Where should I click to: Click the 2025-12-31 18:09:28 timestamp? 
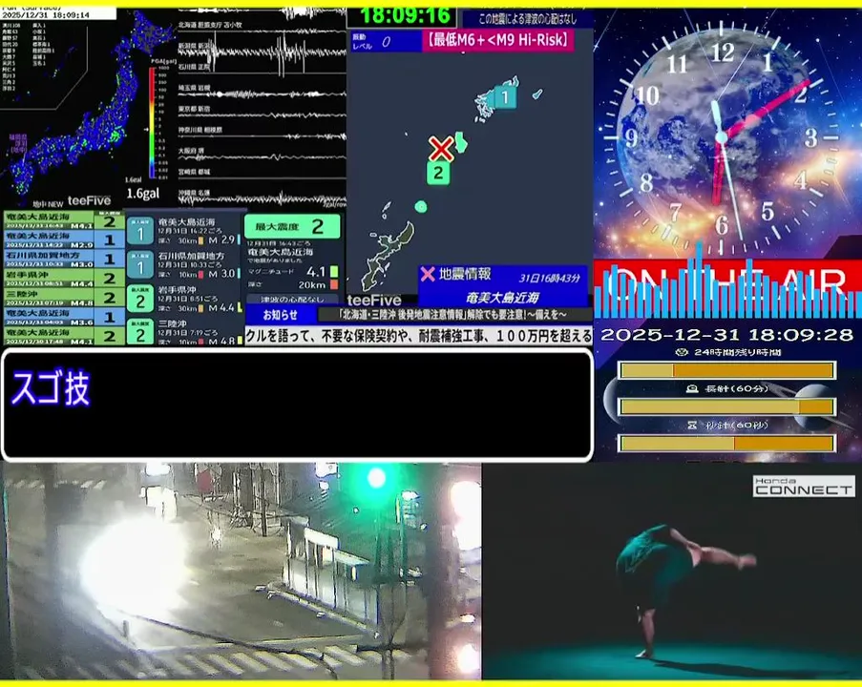(726, 335)
